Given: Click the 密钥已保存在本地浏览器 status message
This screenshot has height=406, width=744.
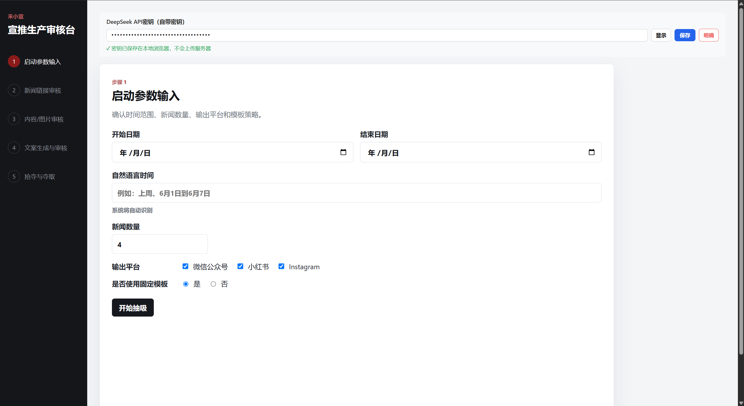Looking at the screenshot, I should (x=159, y=48).
